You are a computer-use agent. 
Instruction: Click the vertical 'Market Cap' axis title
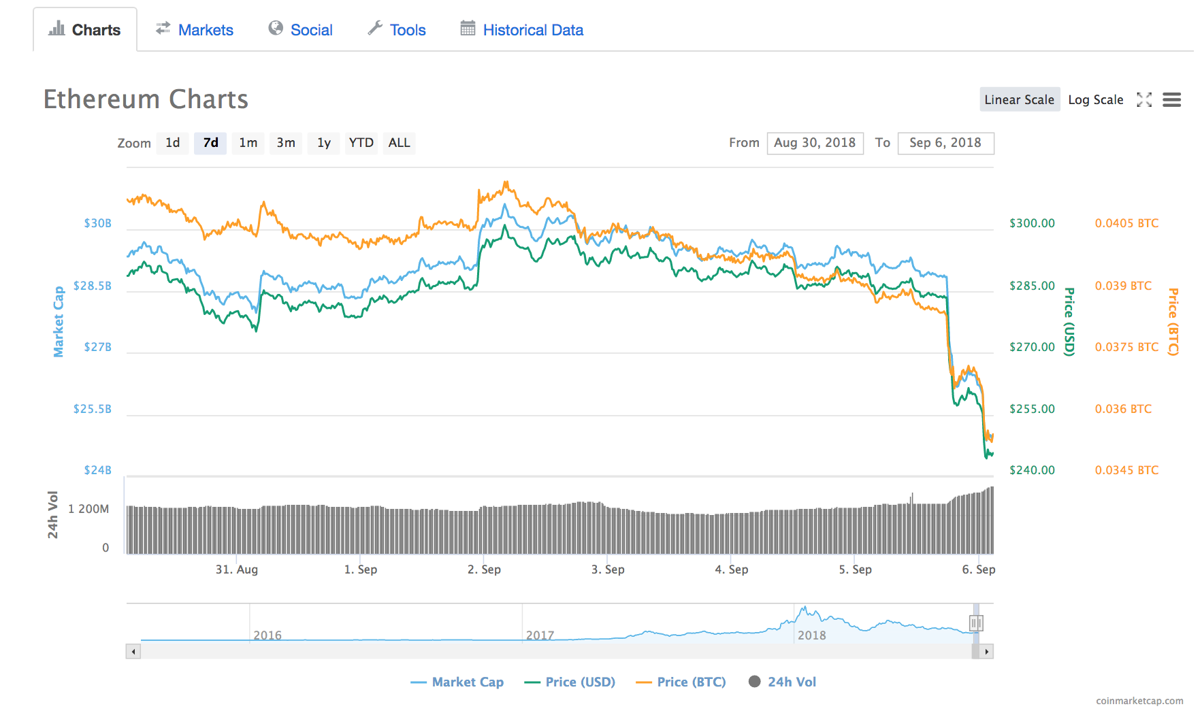tap(59, 321)
